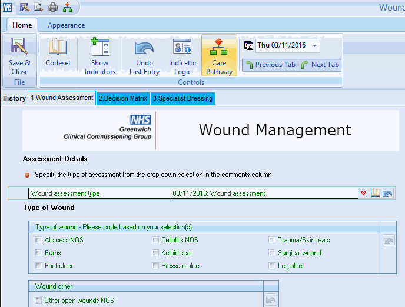Click the codeset book icon in assessment row

click(x=376, y=193)
